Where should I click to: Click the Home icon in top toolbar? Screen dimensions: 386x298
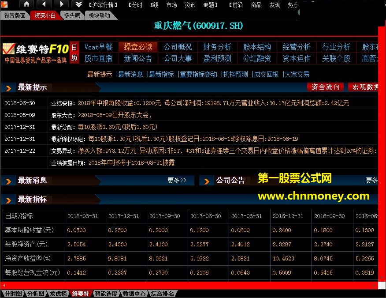(x=26, y=4)
